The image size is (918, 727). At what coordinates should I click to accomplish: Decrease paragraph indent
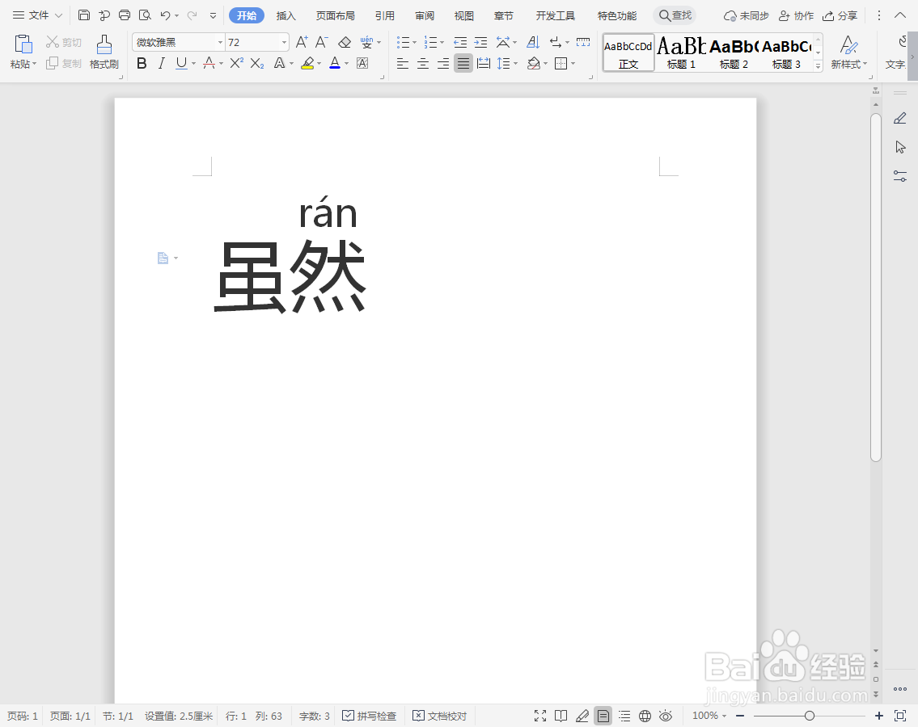[460, 42]
